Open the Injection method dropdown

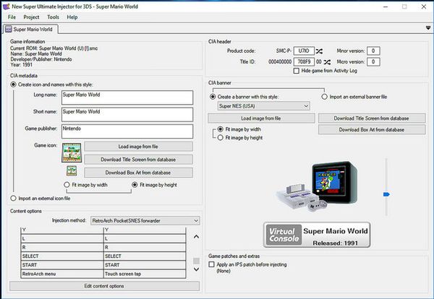(145, 220)
